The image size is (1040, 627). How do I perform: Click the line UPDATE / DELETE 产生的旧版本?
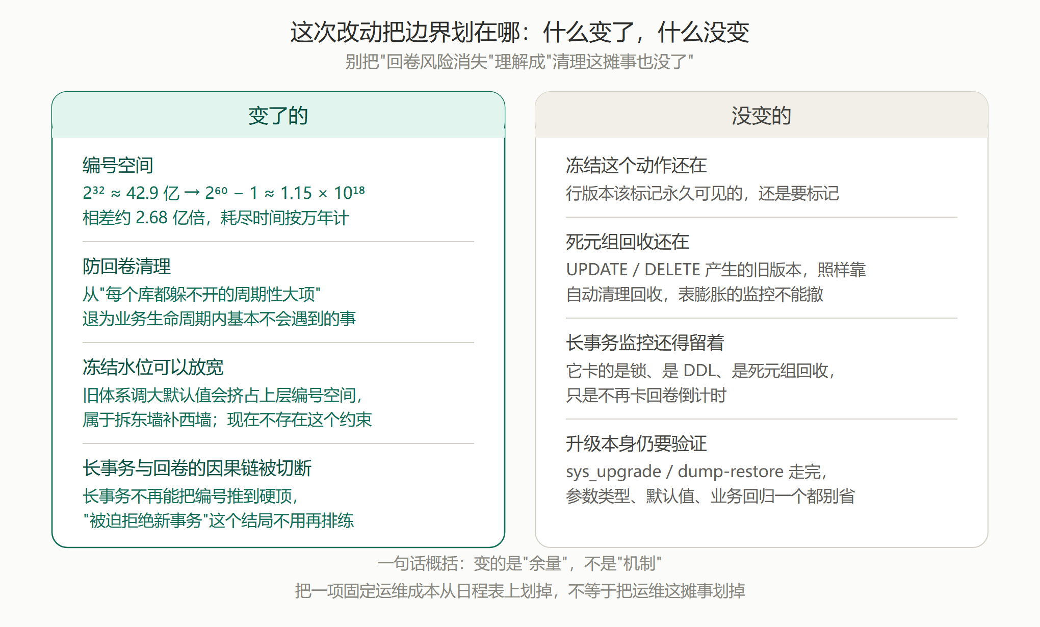click(x=716, y=269)
